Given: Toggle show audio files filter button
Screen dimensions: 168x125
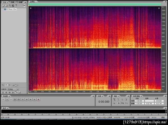Looking at the screenshot, I should (3, 92).
